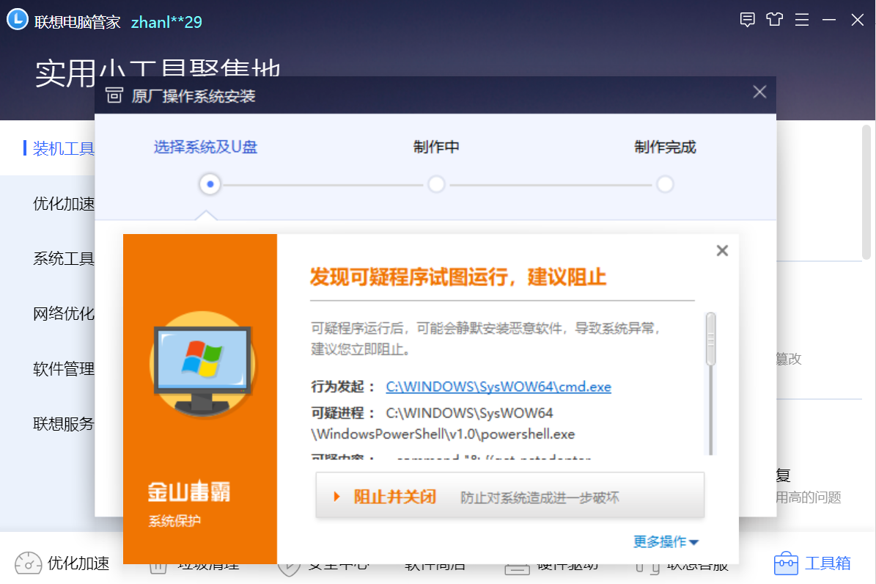The width and height of the screenshot is (876, 584).
Task: Open the 系统工具 sidebar tab
Action: (x=63, y=258)
